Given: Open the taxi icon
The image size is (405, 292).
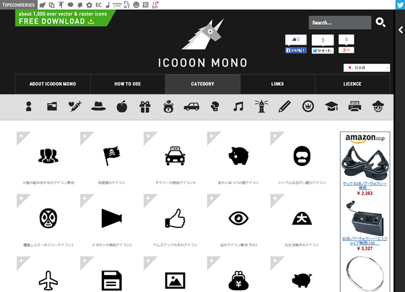Looking at the screenshot, I should [x=175, y=156].
